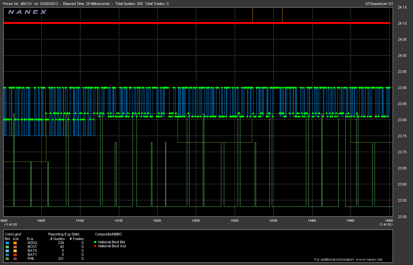Screen dimensions: 413x265
Task: Select the BOST ask color swatch
Action: (x=14, y=247)
